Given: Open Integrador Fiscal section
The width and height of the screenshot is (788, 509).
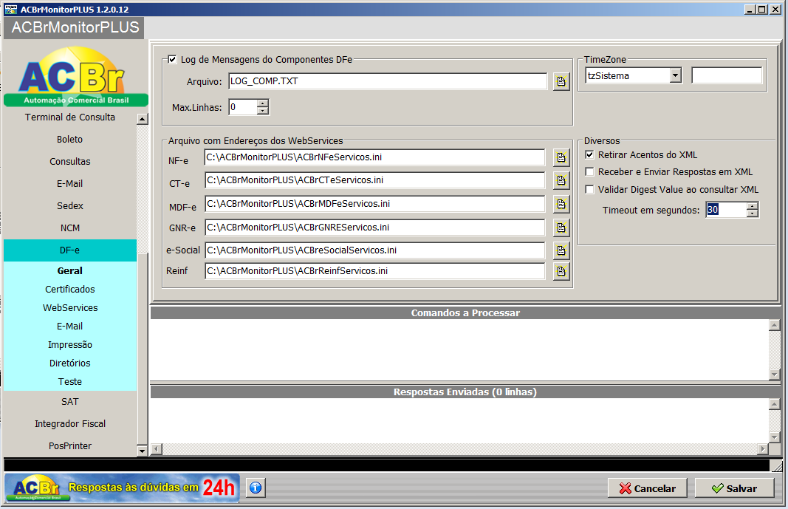Looking at the screenshot, I should point(70,423).
